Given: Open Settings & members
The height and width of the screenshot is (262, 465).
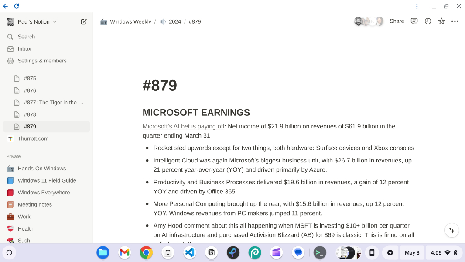Looking at the screenshot, I should click(x=46, y=61).
